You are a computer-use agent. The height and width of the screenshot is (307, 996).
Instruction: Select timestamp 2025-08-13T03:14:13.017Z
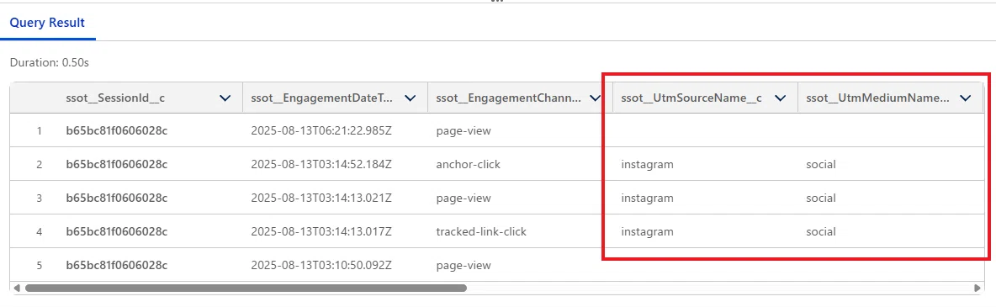pyautogui.click(x=321, y=231)
